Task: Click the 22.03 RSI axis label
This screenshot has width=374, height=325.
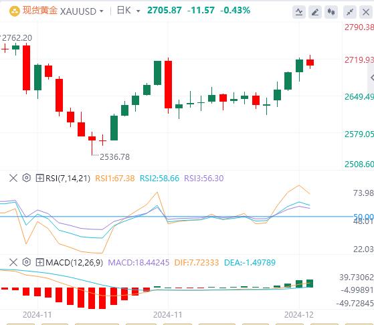Action: 363,249
